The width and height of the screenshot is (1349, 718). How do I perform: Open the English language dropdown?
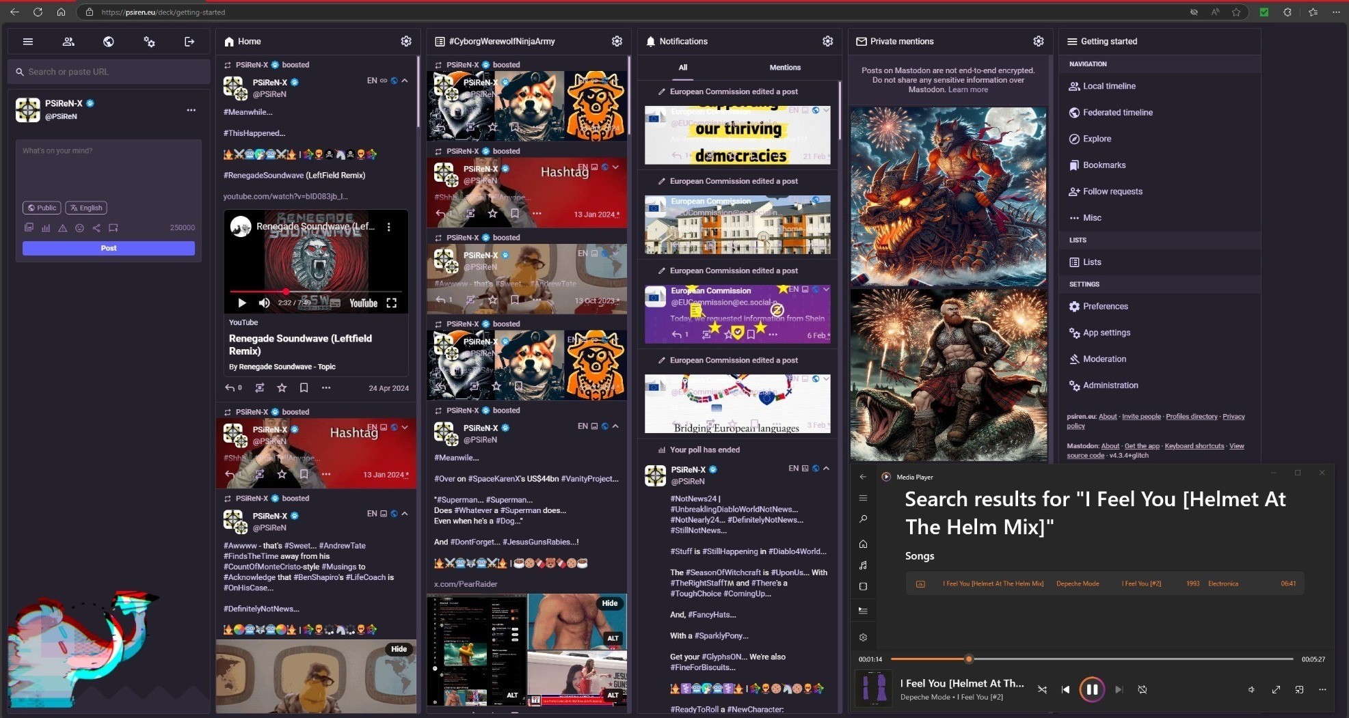click(86, 208)
